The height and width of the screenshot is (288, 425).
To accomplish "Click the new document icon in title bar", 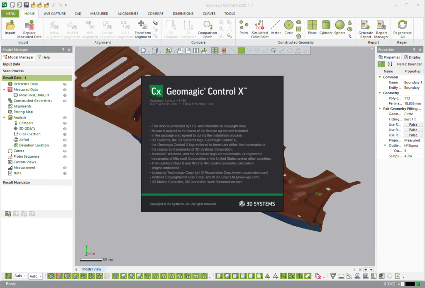I will pos(12,5).
